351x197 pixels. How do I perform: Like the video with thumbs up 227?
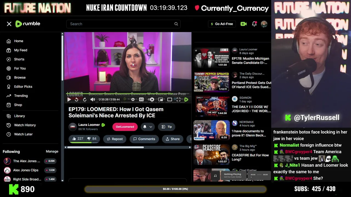point(78,139)
